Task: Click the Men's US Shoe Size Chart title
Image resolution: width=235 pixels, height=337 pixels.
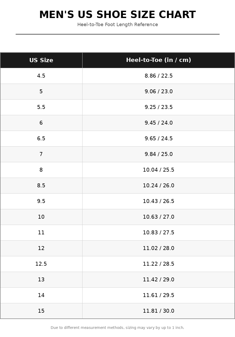Action: (x=118, y=15)
